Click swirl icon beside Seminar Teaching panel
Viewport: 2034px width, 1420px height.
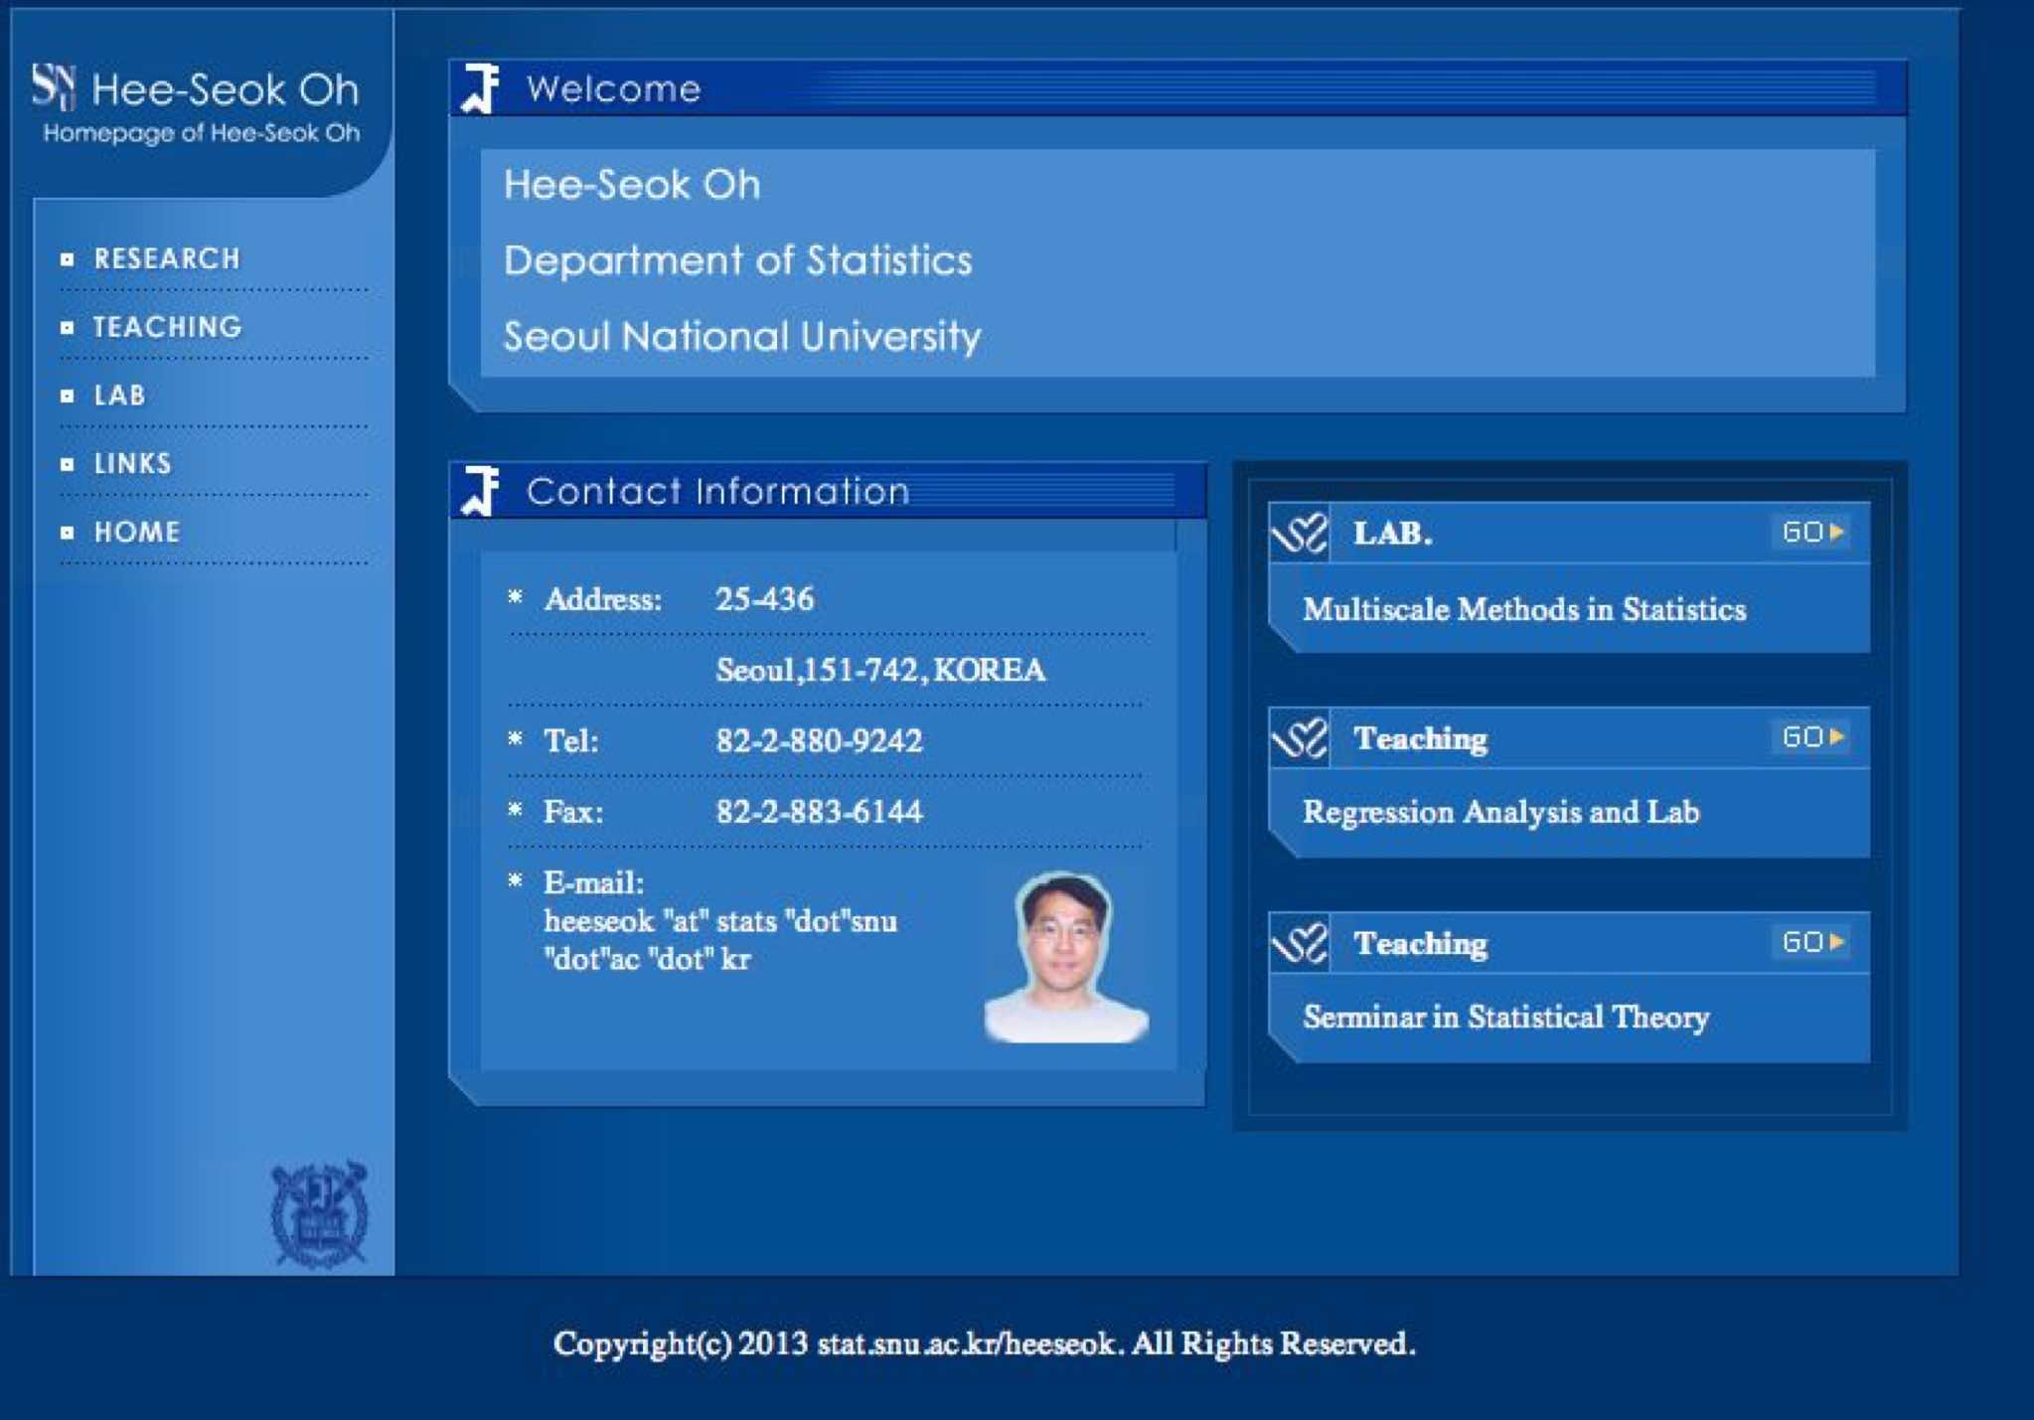pyautogui.click(x=1300, y=943)
